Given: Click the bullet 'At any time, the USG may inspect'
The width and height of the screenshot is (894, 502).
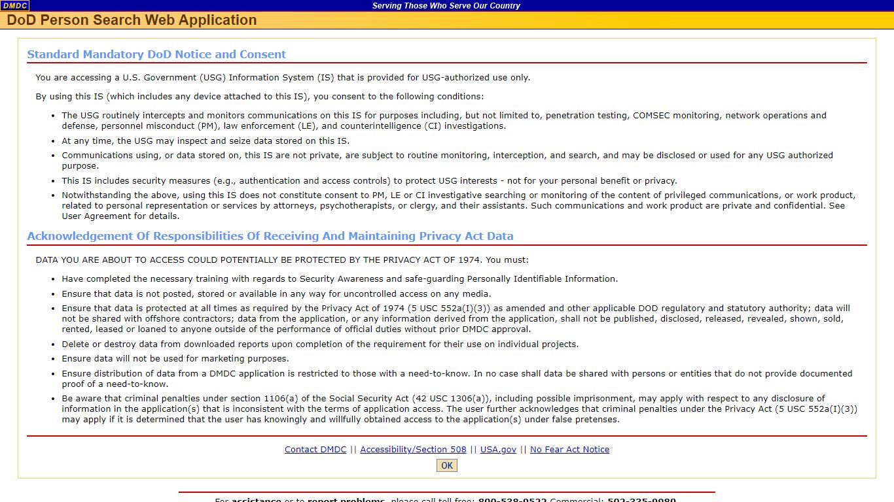Looking at the screenshot, I should pyautogui.click(x=206, y=141).
